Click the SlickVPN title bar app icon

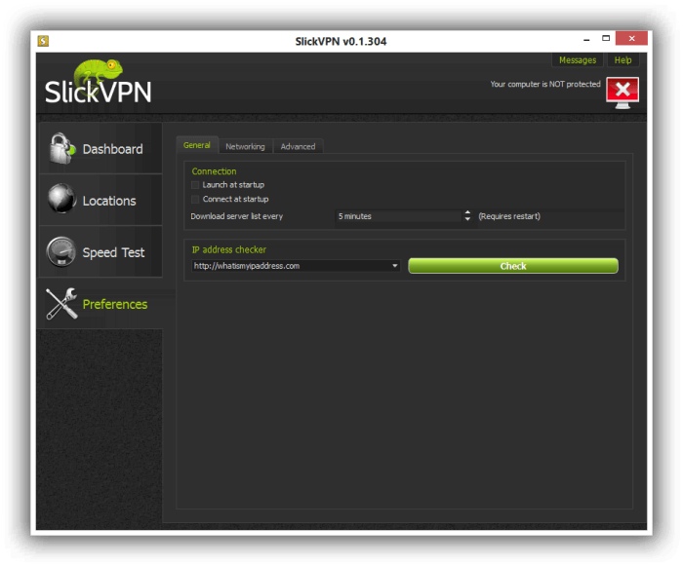click(43, 41)
